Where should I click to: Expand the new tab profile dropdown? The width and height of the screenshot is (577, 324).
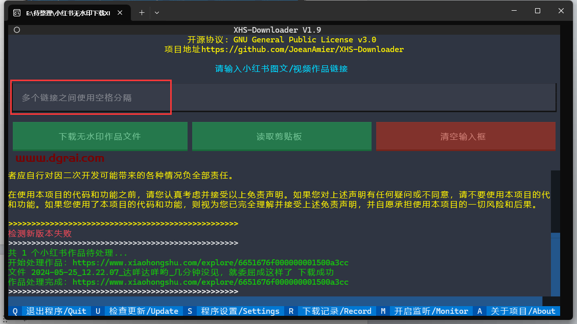point(157,13)
